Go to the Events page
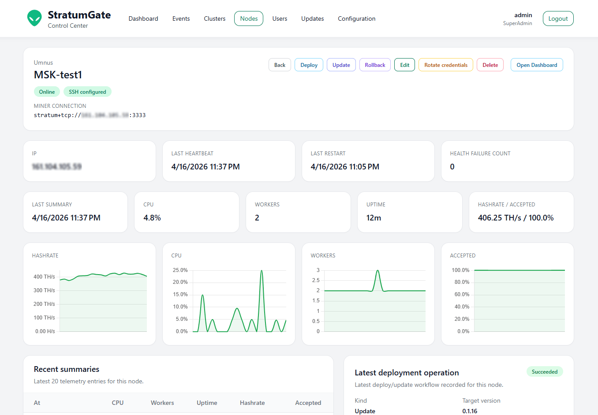This screenshot has height=415, width=598. [181, 18]
